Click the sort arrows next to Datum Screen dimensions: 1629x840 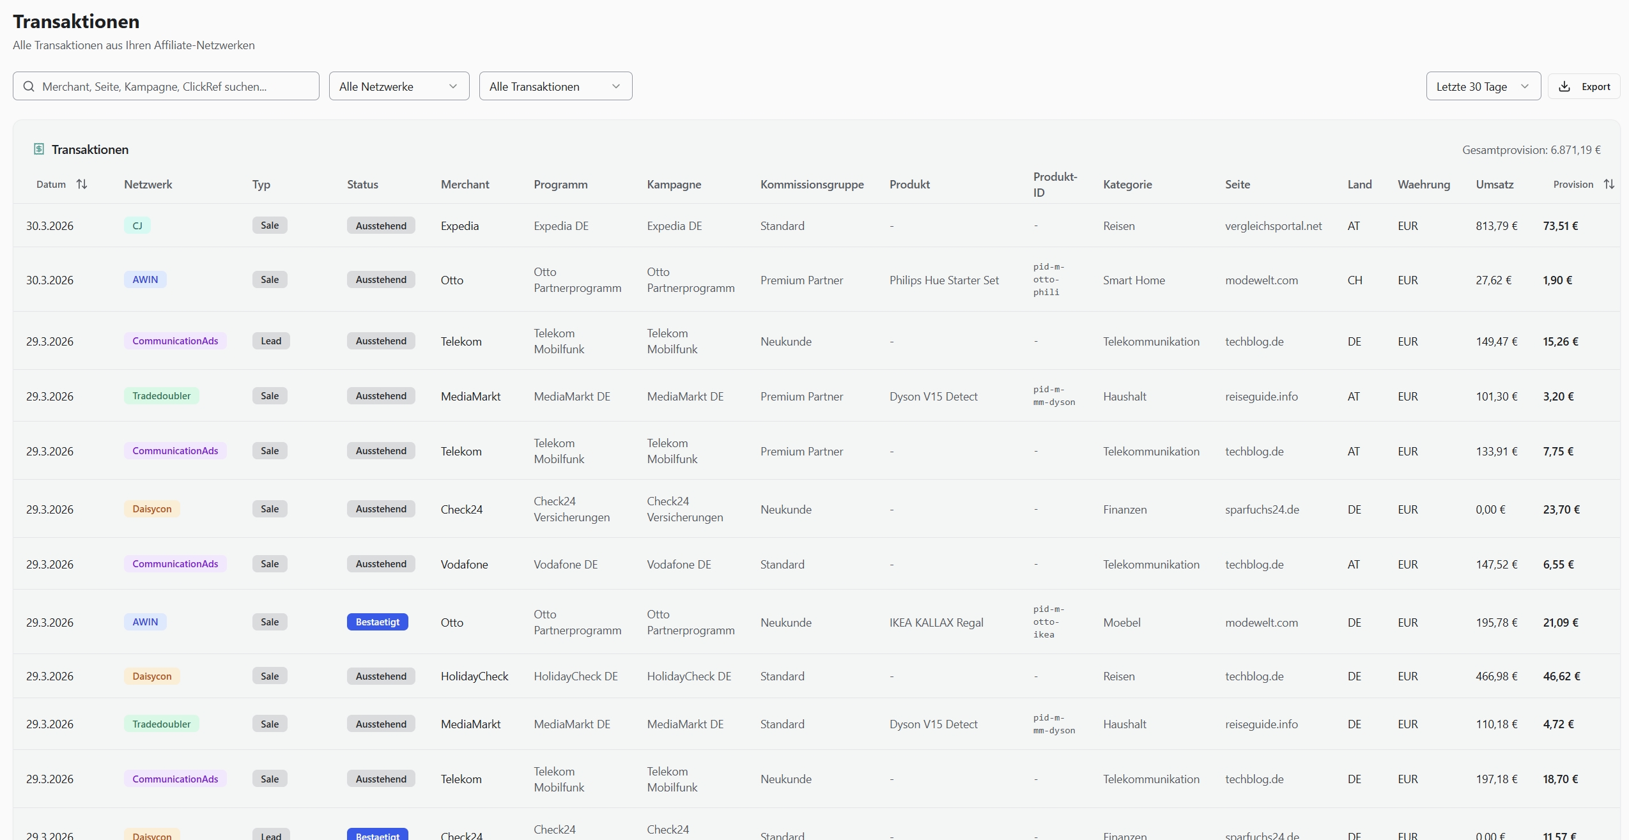point(82,184)
